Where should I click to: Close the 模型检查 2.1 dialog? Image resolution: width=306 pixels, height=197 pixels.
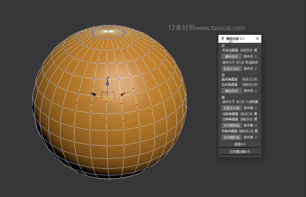point(257,39)
